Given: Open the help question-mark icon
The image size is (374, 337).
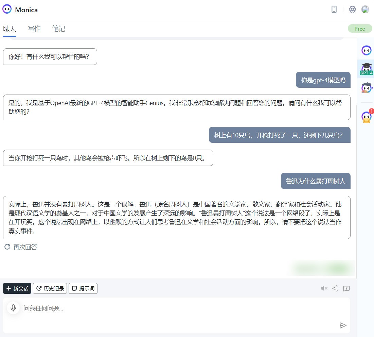Looking at the screenshot, I should click(x=346, y=288).
